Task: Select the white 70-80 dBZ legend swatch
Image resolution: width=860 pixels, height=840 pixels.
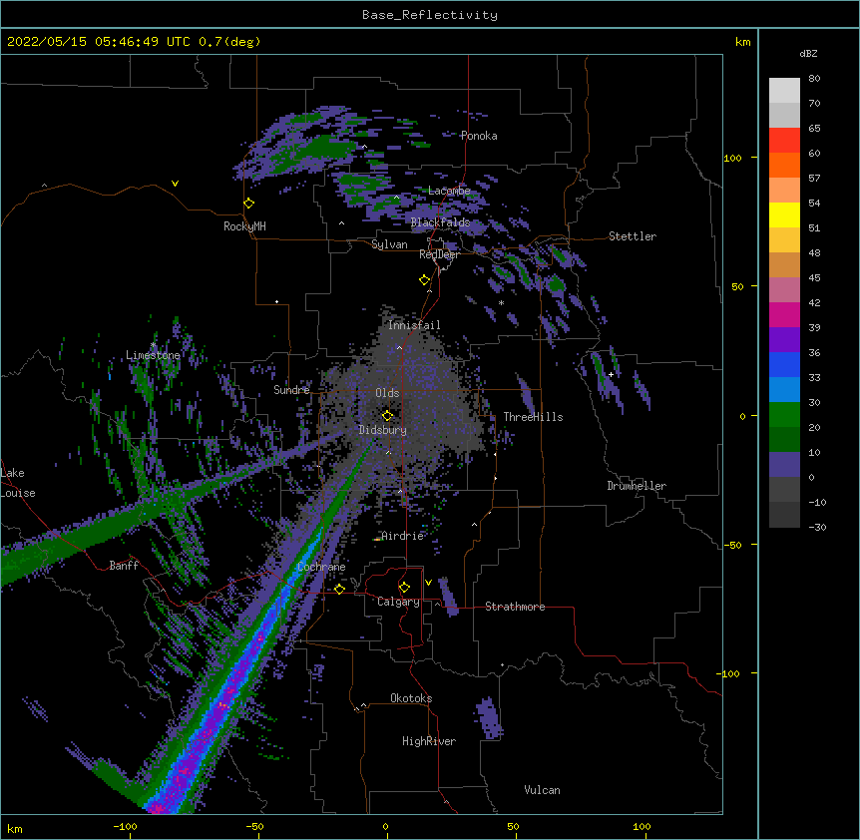Action: click(784, 91)
